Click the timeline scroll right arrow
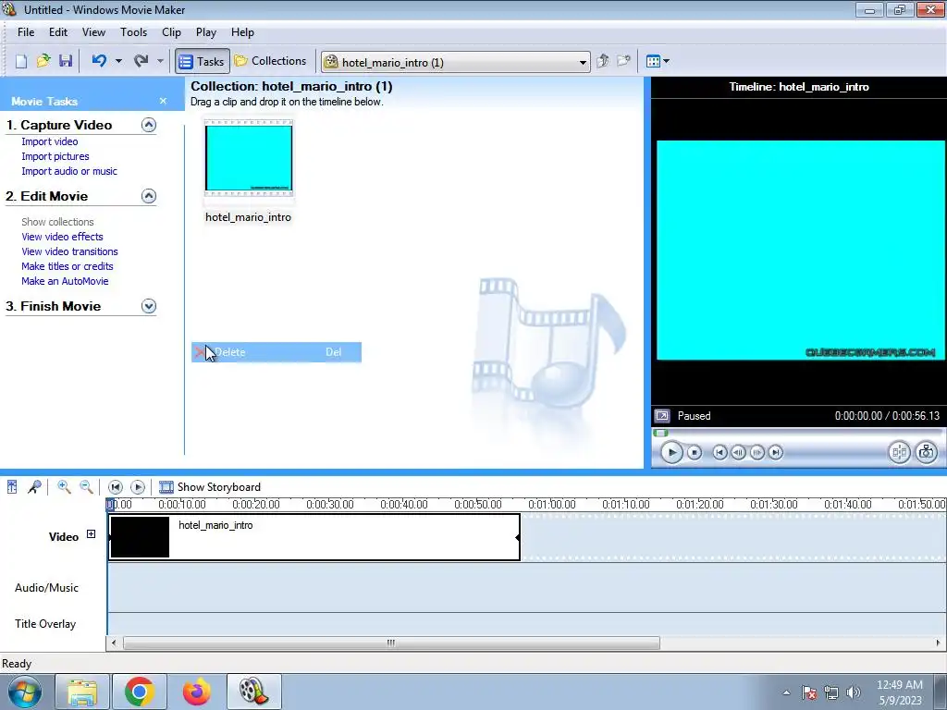The image size is (947, 710). point(938,643)
